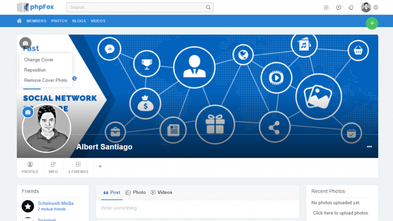Viewport: 393px width, 221px height.
Task: Open friend requests icon in header
Action: 326,7
